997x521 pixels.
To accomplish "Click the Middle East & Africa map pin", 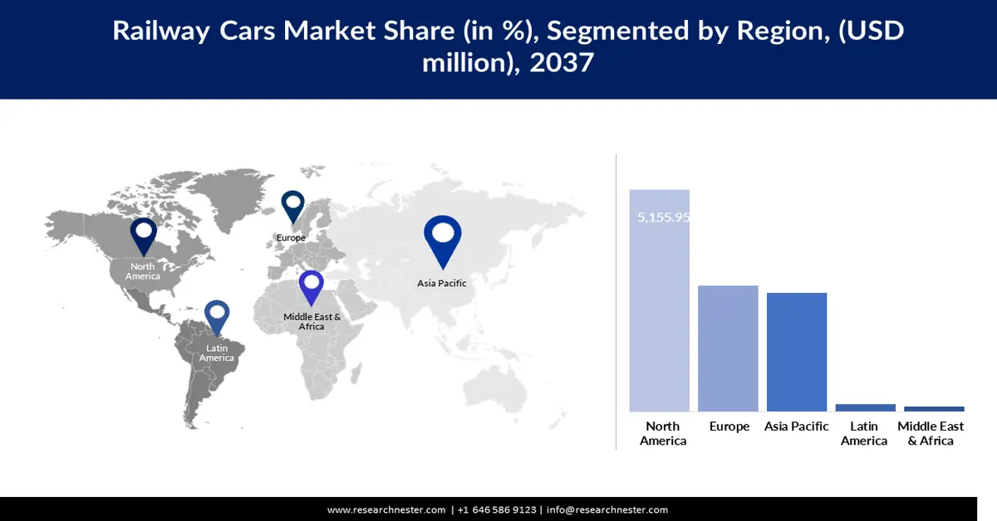I will tap(312, 288).
